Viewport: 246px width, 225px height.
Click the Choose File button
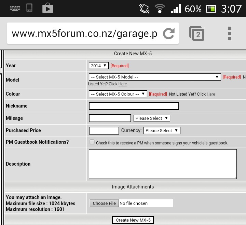[104, 203]
